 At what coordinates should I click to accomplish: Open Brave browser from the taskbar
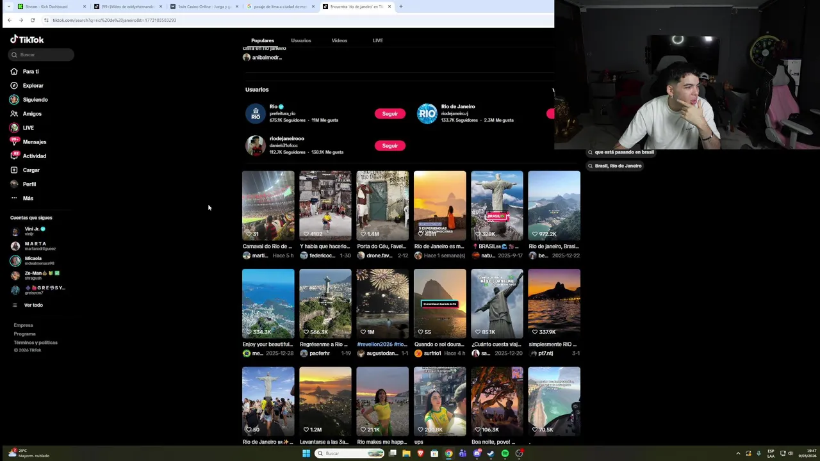coord(420,453)
